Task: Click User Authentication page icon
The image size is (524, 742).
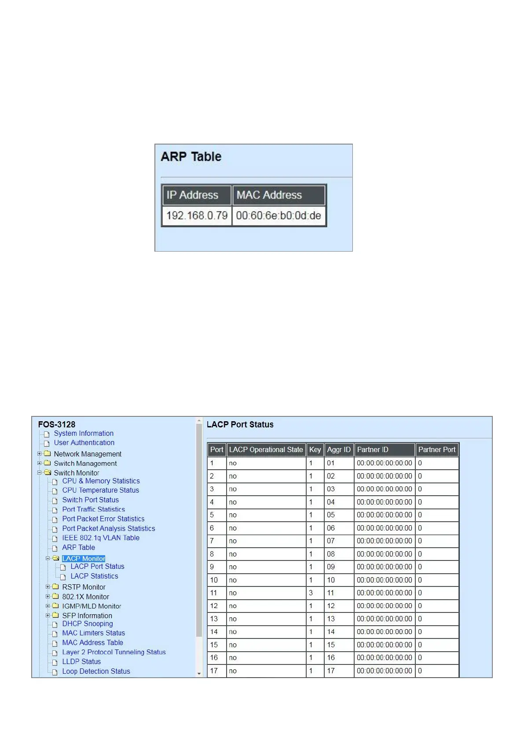Action: [47, 443]
